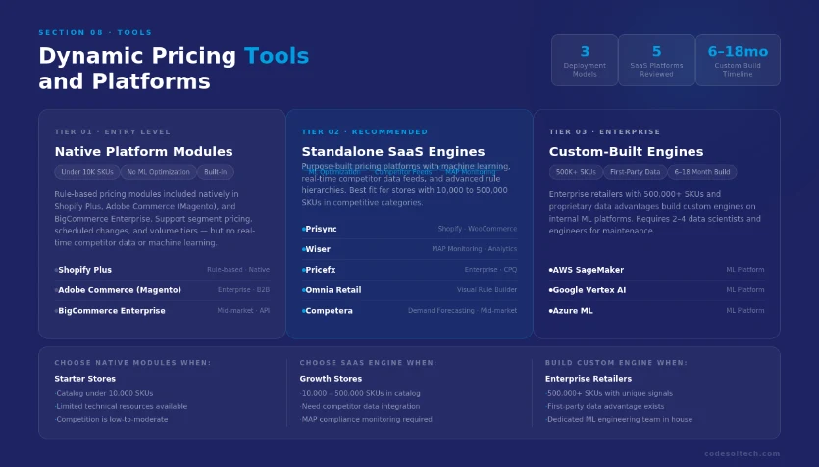Click the 'TIER 03 · ENTERPRISE' label
The height and width of the screenshot is (467, 819).
[604, 131]
